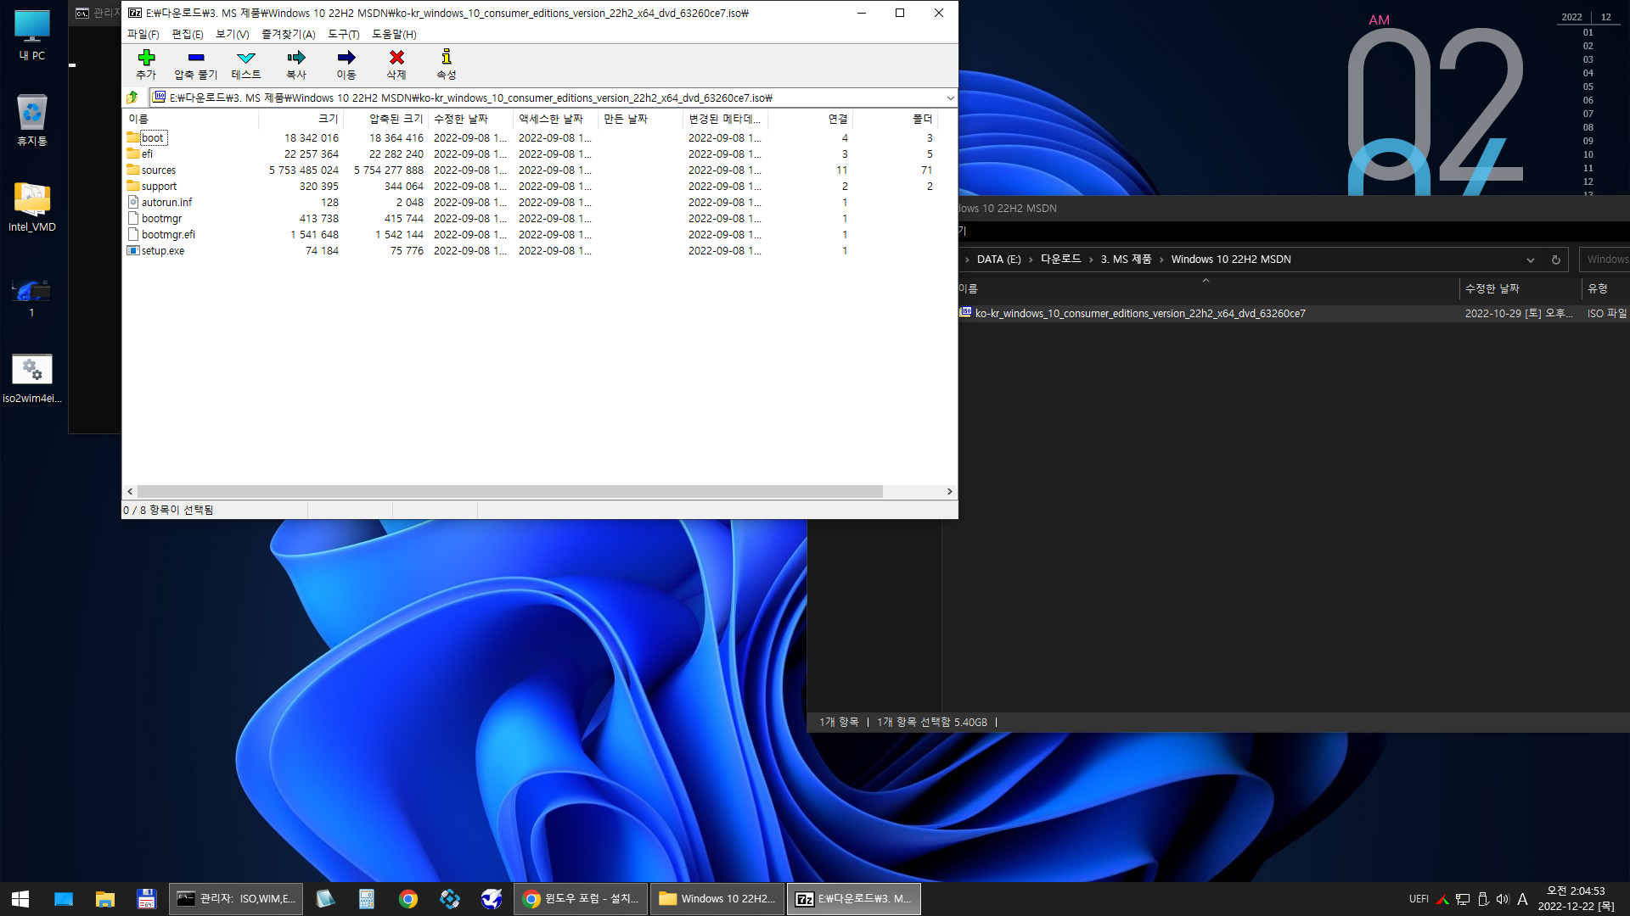The width and height of the screenshot is (1630, 916).
Task: Select the autorun.inf file icon
Action: (133, 202)
